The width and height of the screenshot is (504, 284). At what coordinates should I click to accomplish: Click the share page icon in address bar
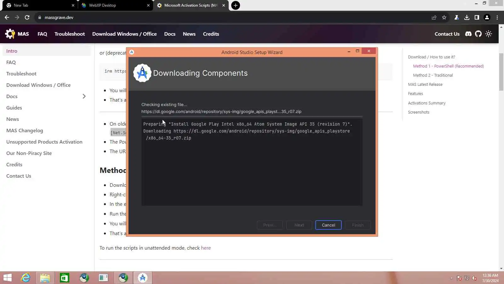click(434, 17)
